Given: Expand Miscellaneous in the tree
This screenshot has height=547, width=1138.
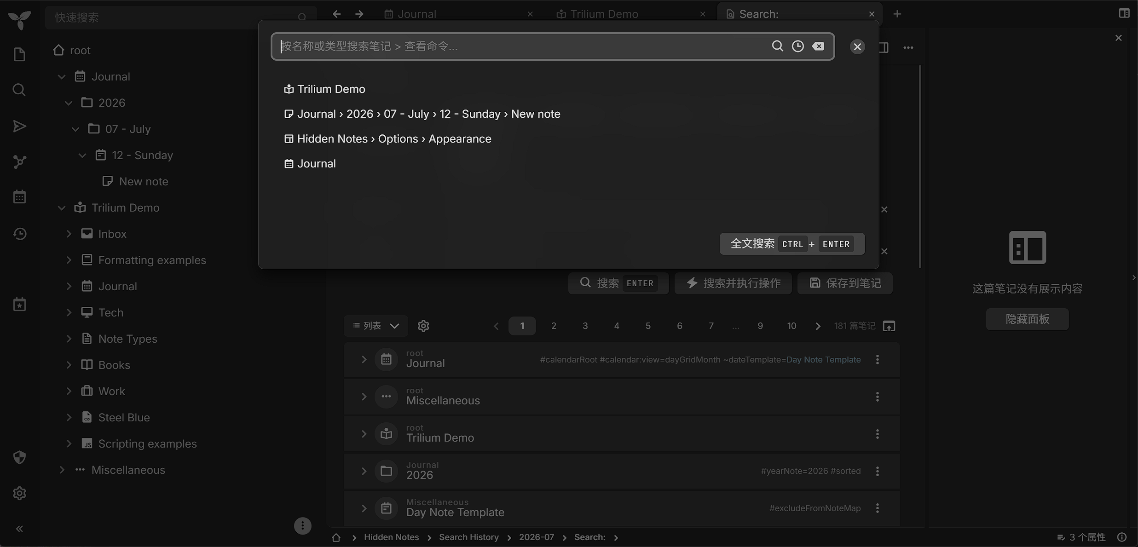Looking at the screenshot, I should (62, 470).
